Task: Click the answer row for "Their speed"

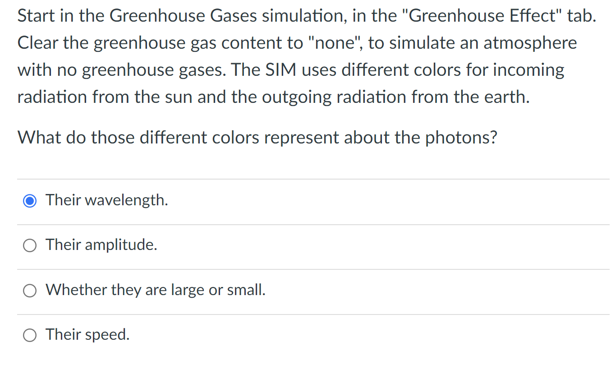Action: pos(180,335)
